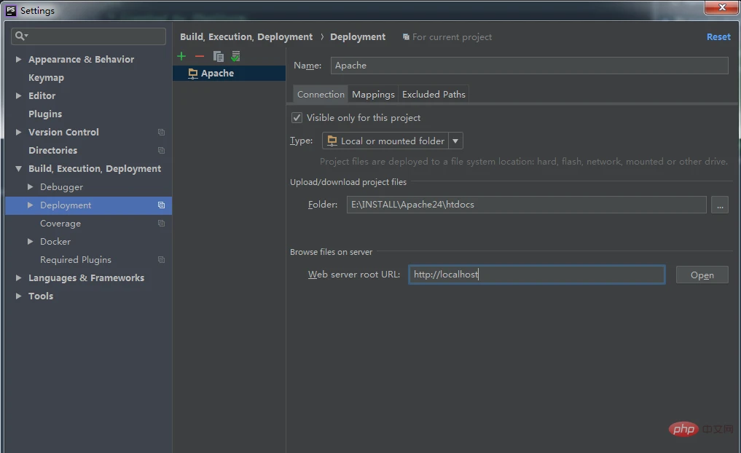
Task: Select Directories in settings tree
Action: pos(52,150)
